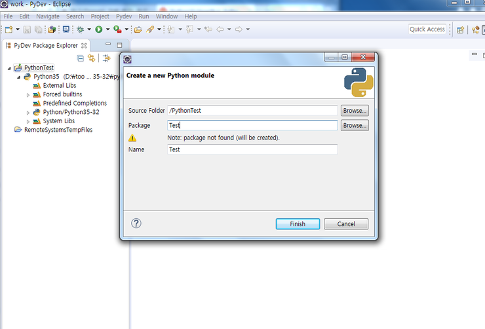Maximize the PyDev Package Explorer view
Viewport: 485px width, 329px height.
[119, 45]
